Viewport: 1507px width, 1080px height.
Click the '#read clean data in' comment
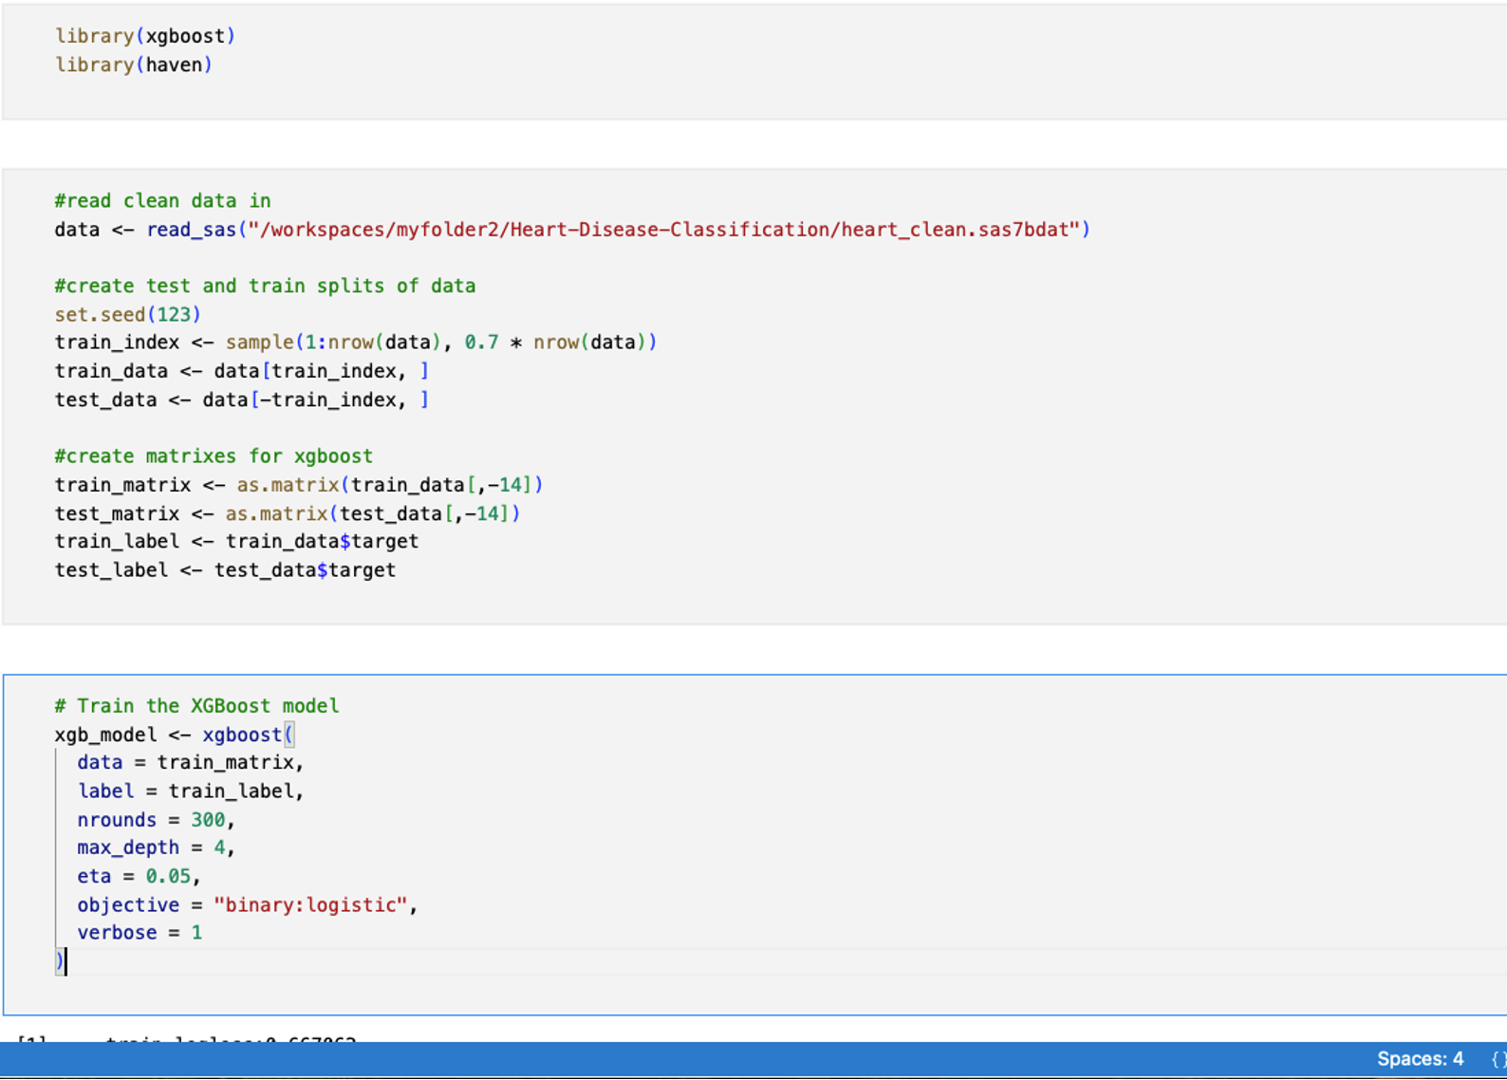click(x=162, y=201)
